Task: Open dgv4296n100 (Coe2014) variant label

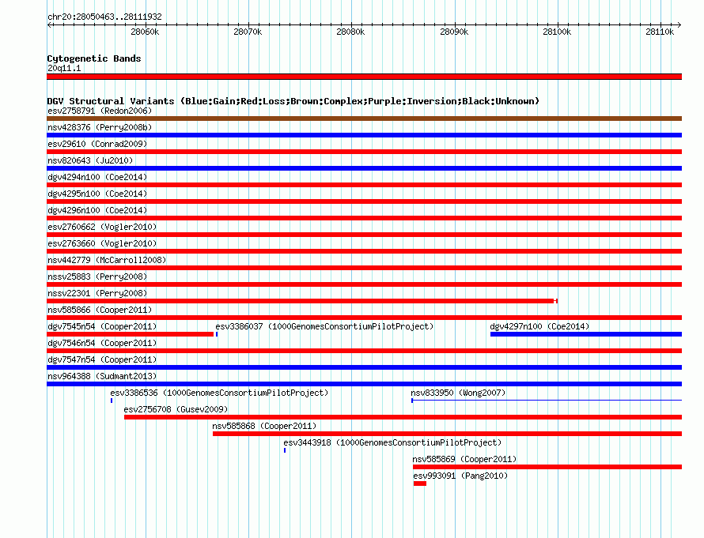Action: click(x=97, y=210)
